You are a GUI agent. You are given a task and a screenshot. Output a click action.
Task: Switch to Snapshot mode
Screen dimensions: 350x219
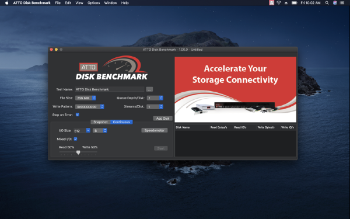(100, 122)
